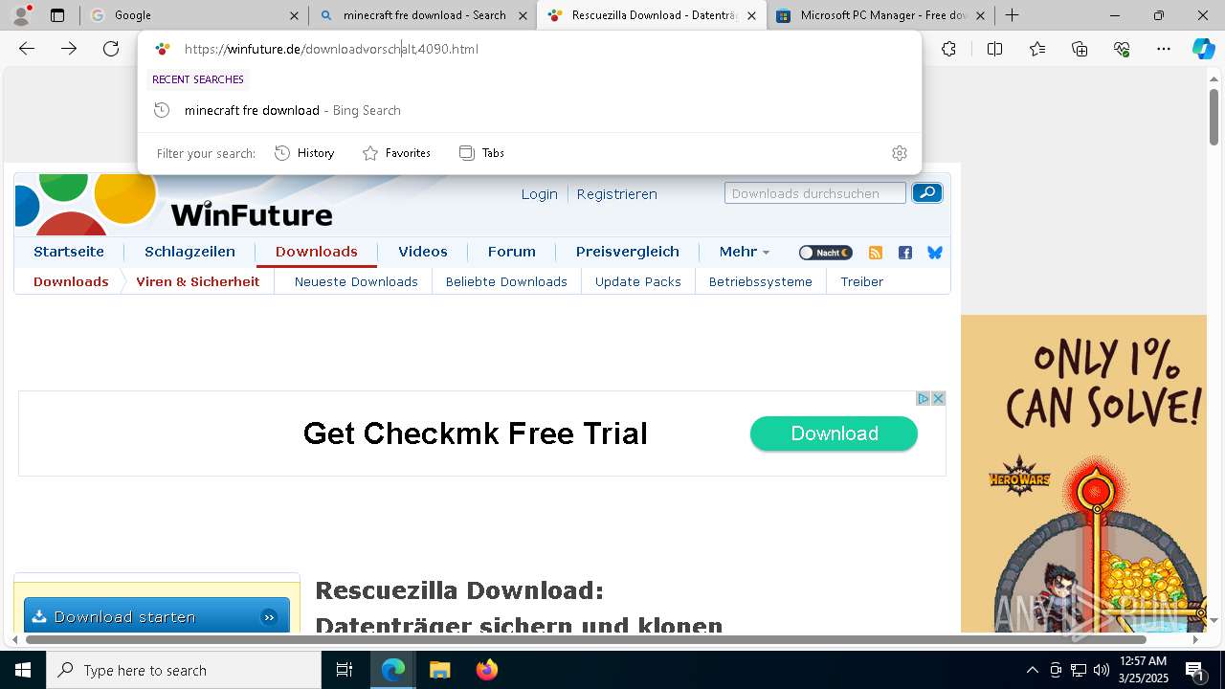Click the Hero Wars ad banner
The width and height of the screenshot is (1225, 689).
coord(1083,474)
